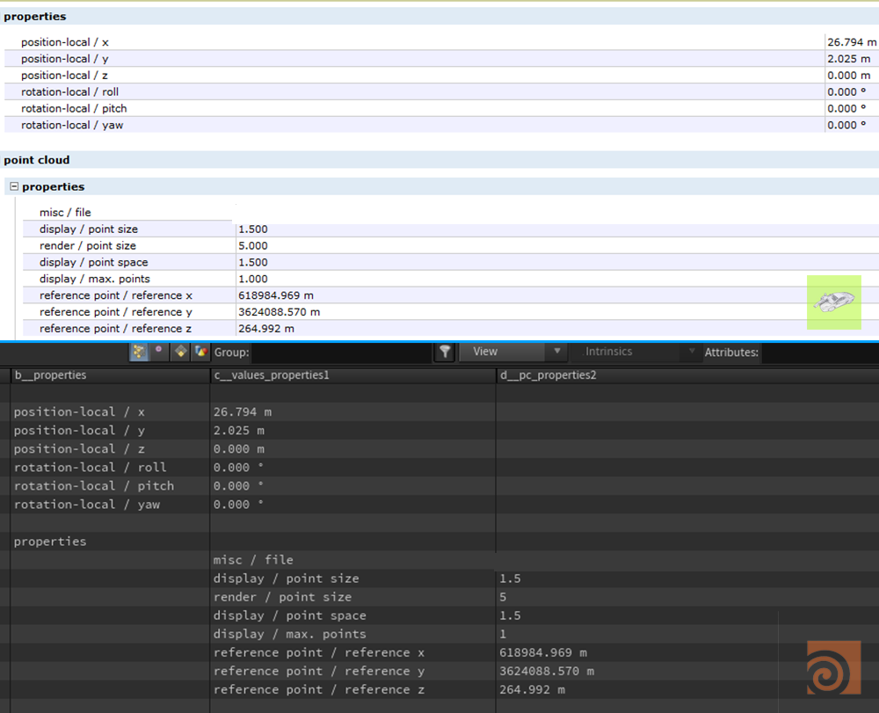Click the Group input field
Viewport: 879px width, 713px height.
coord(341,352)
